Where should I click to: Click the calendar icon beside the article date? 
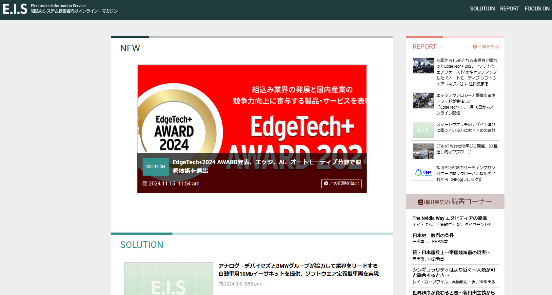(145, 183)
